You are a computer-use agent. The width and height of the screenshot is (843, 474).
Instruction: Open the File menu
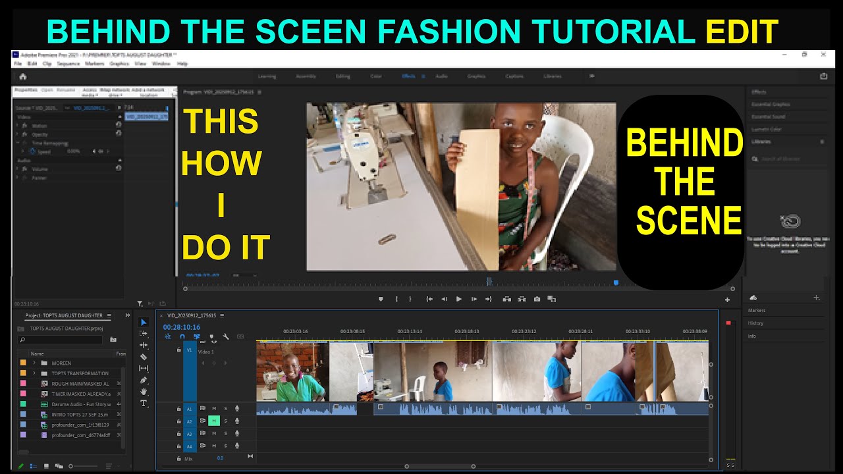[x=18, y=64]
